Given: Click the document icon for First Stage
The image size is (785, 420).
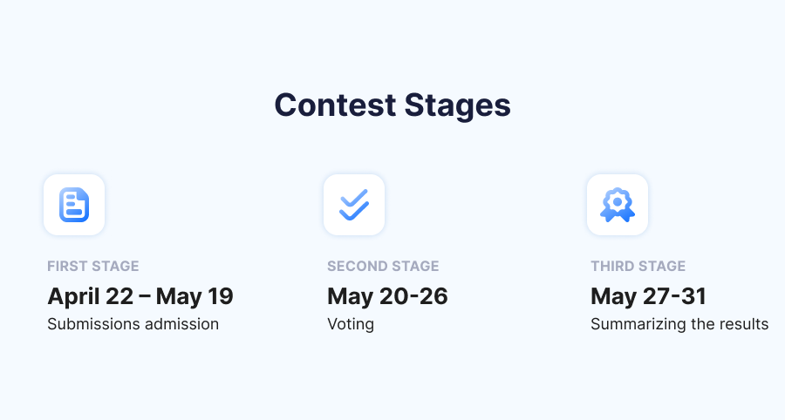Looking at the screenshot, I should coord(74,205).
